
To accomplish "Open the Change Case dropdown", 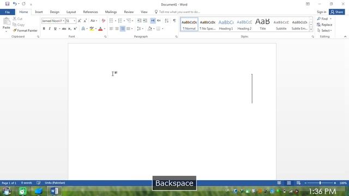I will 94,21.
